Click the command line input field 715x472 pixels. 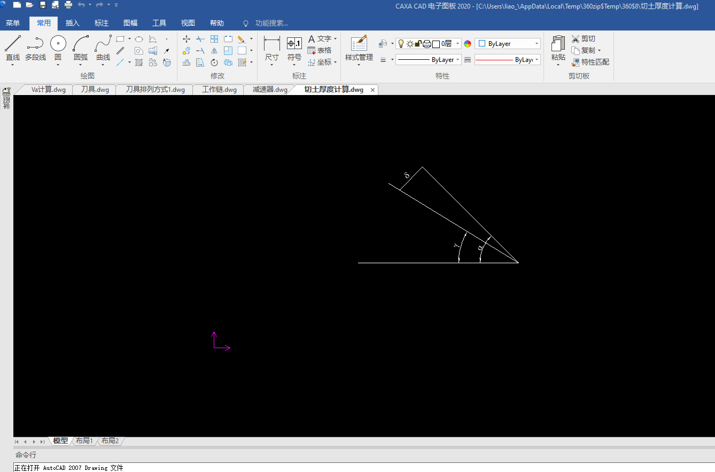[x=364, y=468]
